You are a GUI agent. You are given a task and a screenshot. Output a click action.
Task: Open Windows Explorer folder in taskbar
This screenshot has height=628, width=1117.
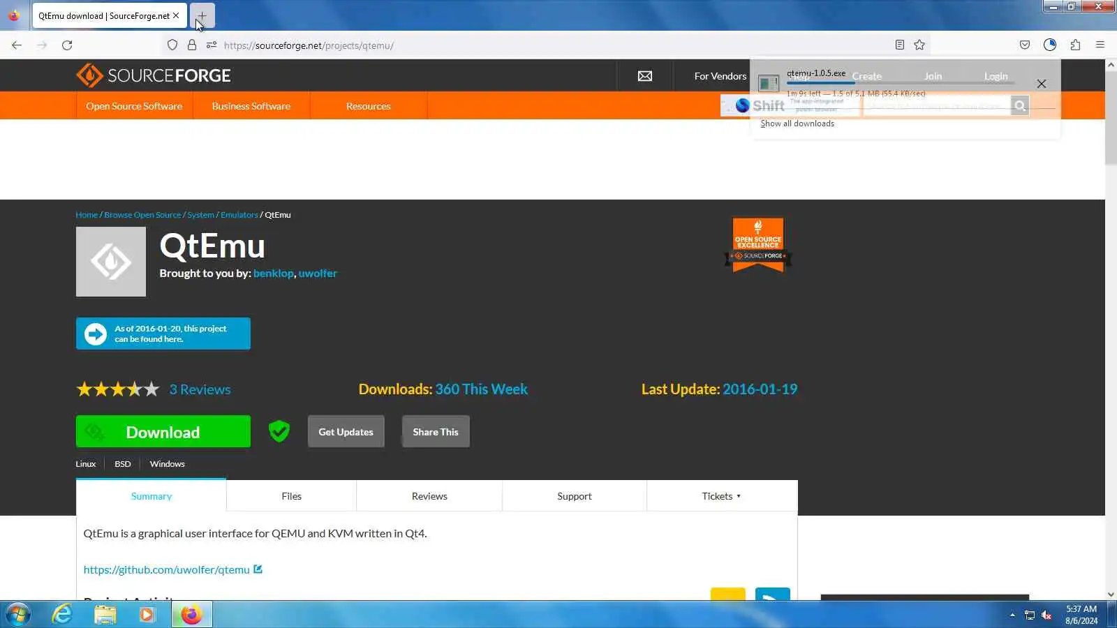click(105, 615)
